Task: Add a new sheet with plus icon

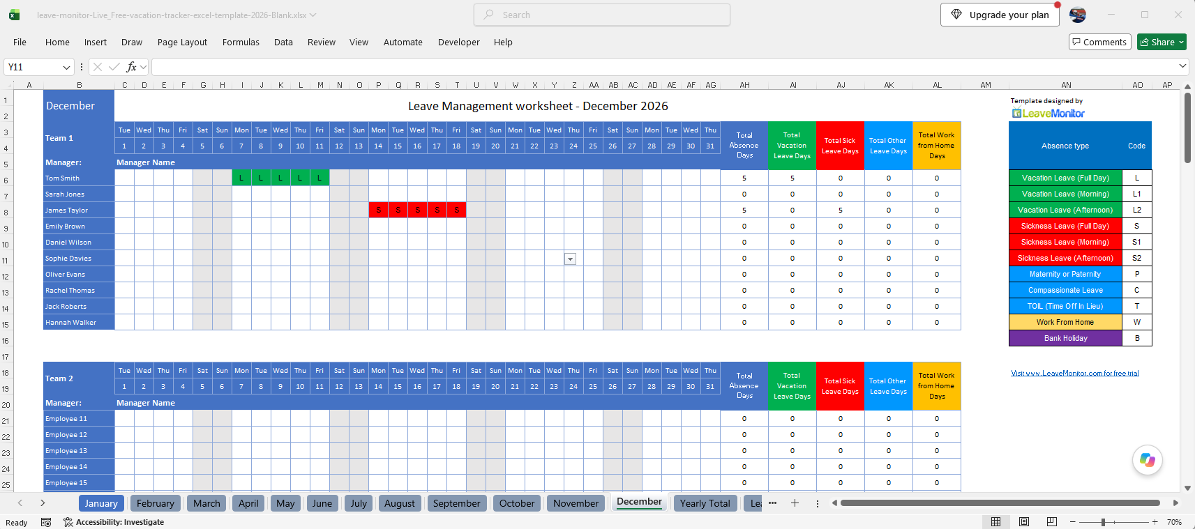Action: pos(795,503)
